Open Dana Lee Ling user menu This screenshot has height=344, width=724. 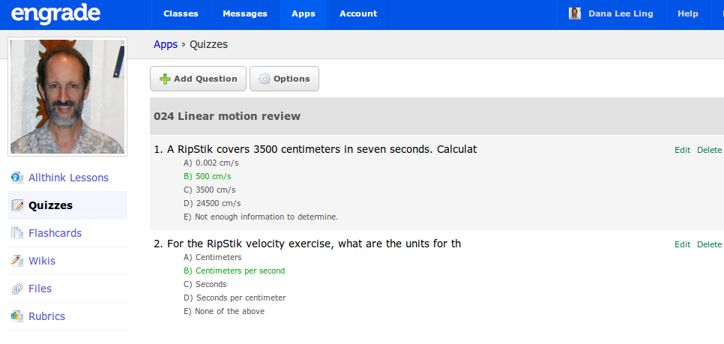621,13
